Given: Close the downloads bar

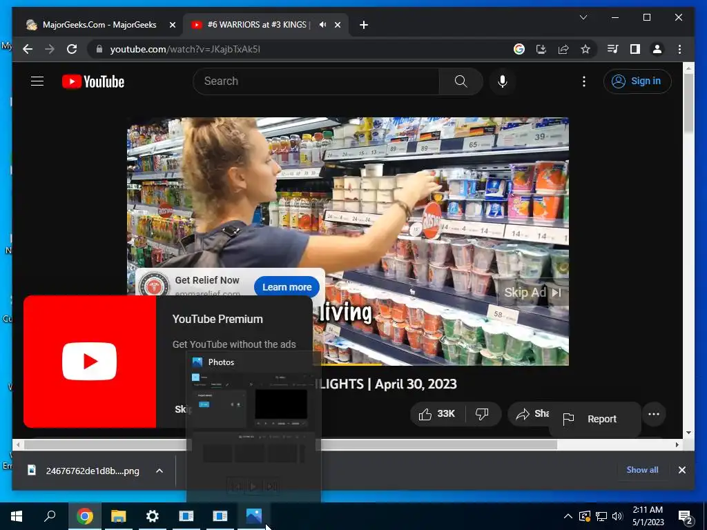Looking at the screenshot, I should [681, 470].
